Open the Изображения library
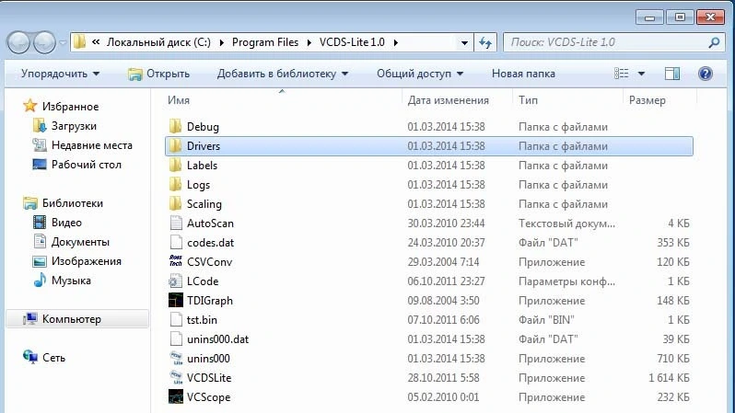735x413 pixels. click(x=87, y=261)
